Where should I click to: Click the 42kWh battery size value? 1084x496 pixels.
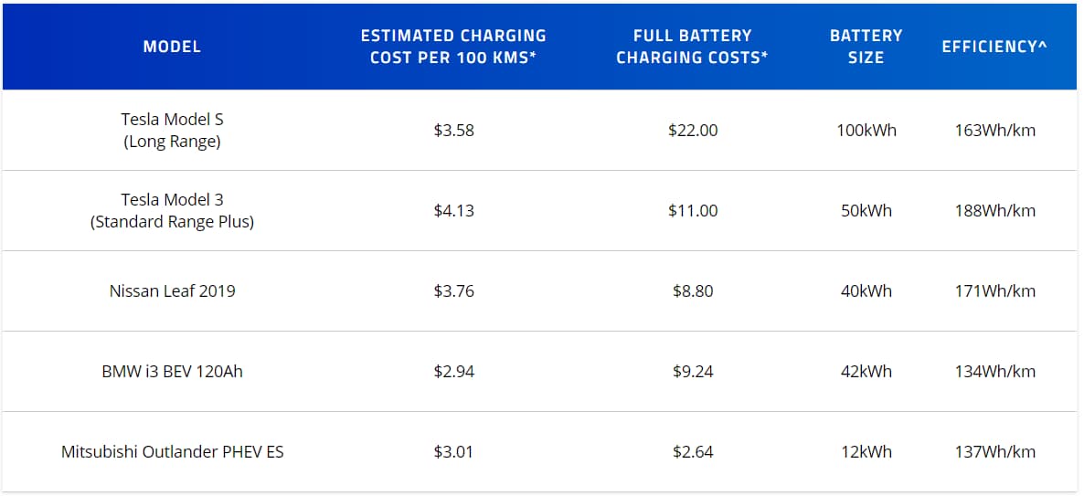(x=866, y=372)
